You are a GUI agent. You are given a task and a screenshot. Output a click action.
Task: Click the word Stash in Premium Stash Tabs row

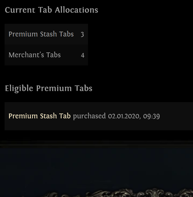pyautogui.click(x=48, y=34)
